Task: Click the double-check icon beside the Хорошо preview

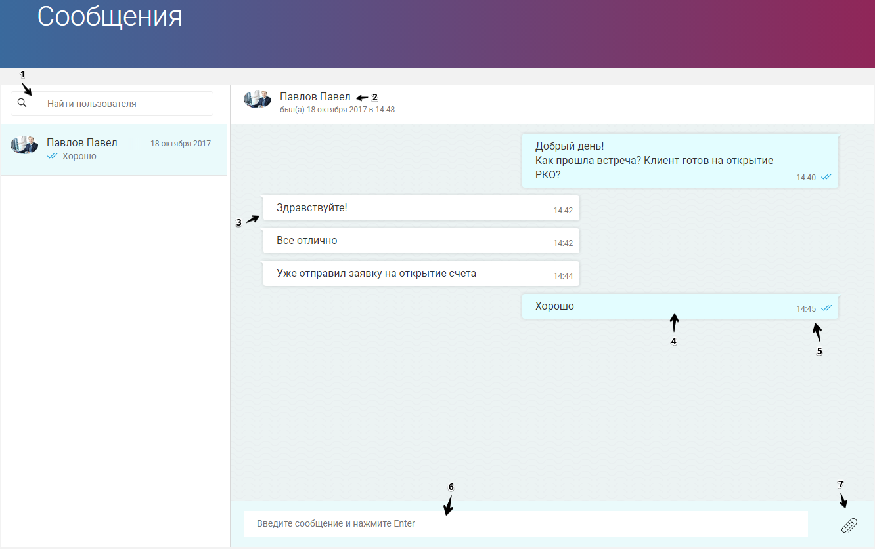Action: pyautogui.click(x=53, y=156)
